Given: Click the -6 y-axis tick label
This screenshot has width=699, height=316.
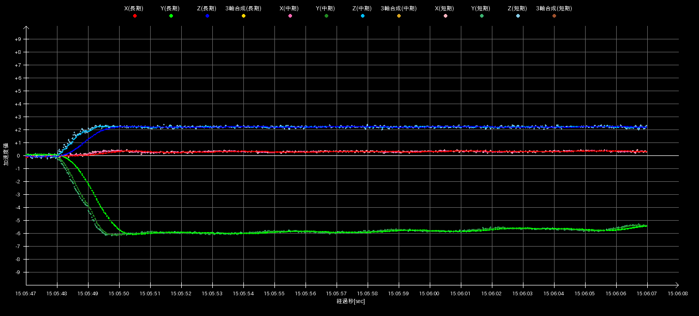Looking at the screenshot, I should tap(18, 234).
